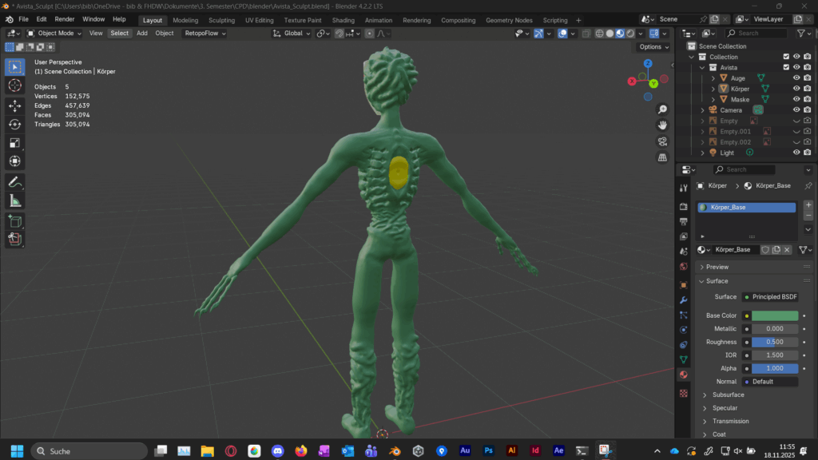Click the Principled BSDF surface shader button
Image resolution: width=818 pixels, height=460 pixels.
[774, 297]
